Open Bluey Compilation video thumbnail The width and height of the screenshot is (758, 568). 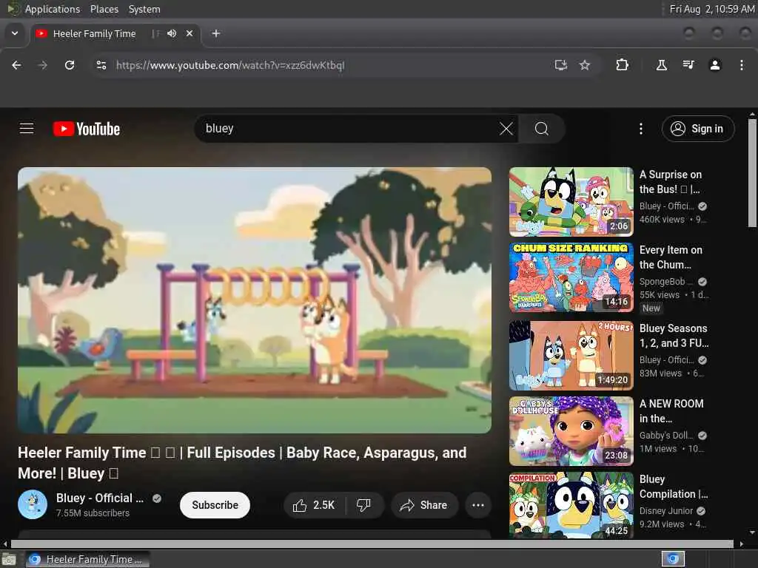(571, 505)
